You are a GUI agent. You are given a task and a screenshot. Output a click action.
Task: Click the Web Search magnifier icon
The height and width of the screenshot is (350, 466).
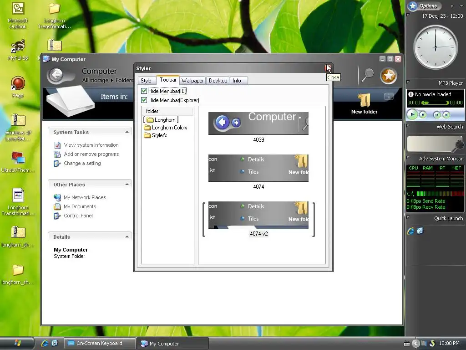[459, 145]
